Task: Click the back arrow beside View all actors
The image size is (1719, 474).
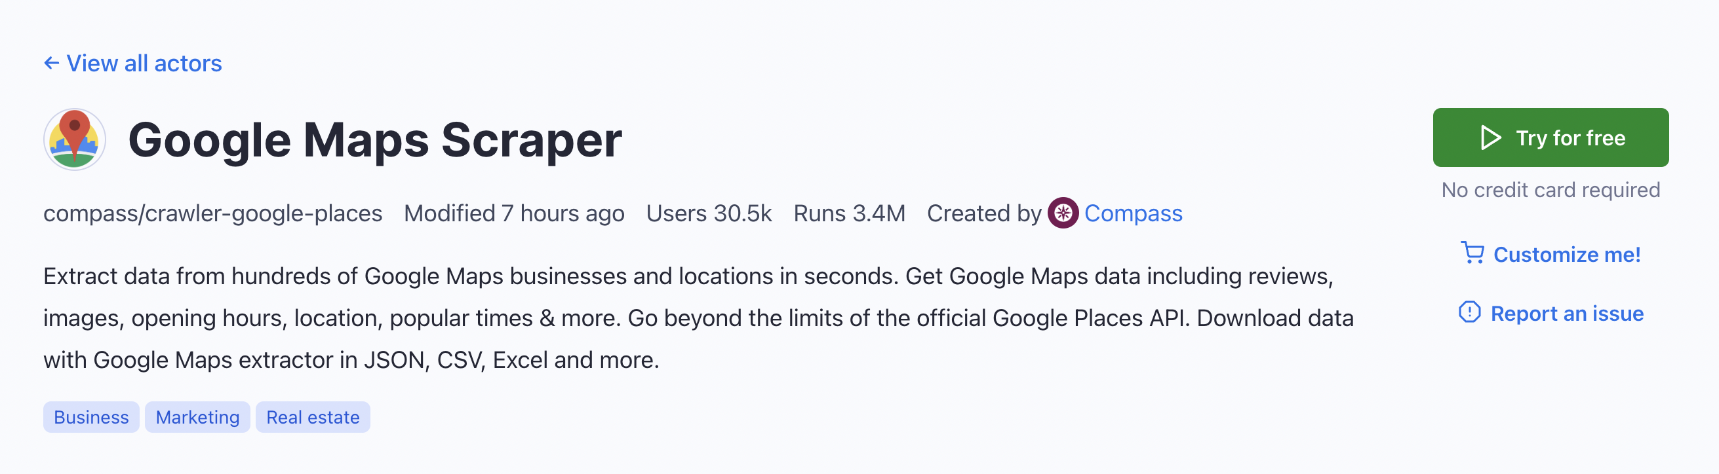Action: [x=51, y=64]
